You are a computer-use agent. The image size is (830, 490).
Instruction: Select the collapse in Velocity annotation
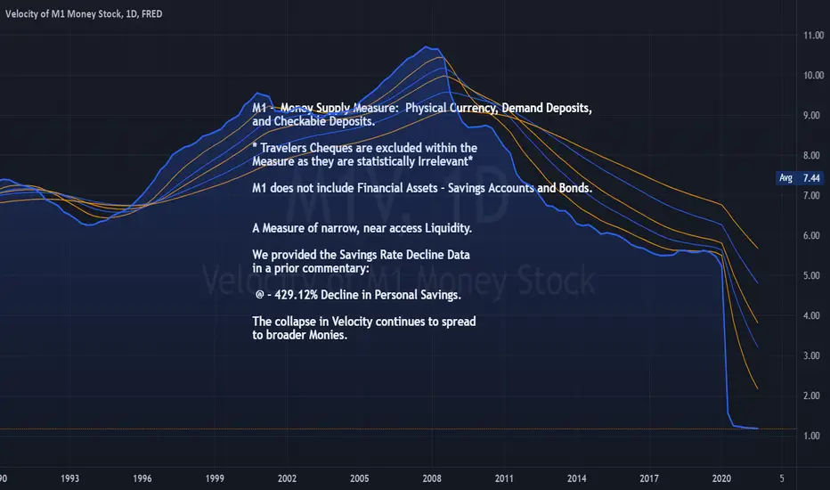pyautogui.click(x=363, y=328)
